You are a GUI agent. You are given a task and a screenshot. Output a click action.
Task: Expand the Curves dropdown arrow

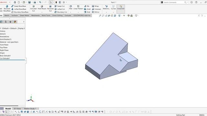[114, 12]
